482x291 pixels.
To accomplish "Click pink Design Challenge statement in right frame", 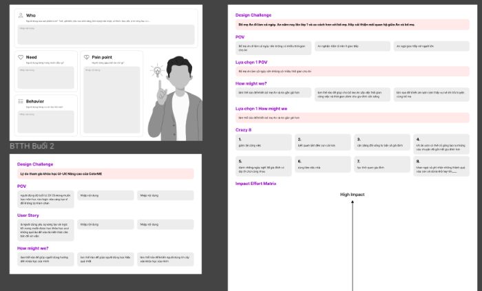I will [x=353, y=25].
